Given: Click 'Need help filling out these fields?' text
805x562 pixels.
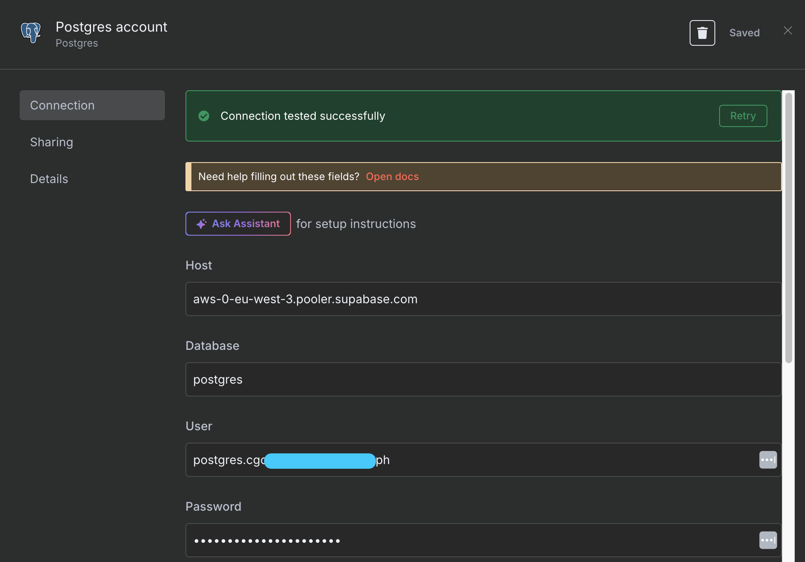Looking at the screenshot, I should click(279, 177).
